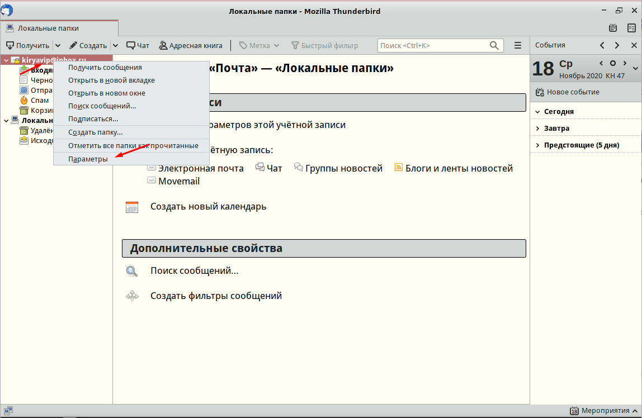
Task: Open the Корзина trash folder icon
Action: (23, 111)
